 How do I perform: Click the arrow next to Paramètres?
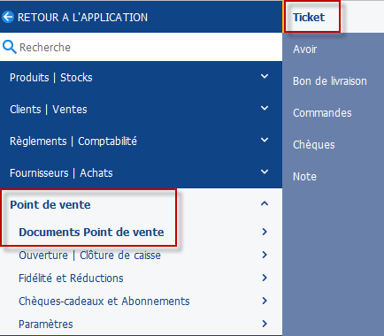click(x=265, y=324)
